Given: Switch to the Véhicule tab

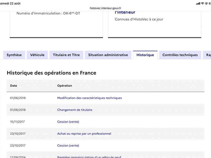Looking at the screenshot, I should click(x=37, y=55).
